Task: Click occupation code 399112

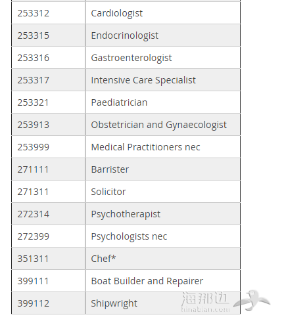Action: pos(34,303)
